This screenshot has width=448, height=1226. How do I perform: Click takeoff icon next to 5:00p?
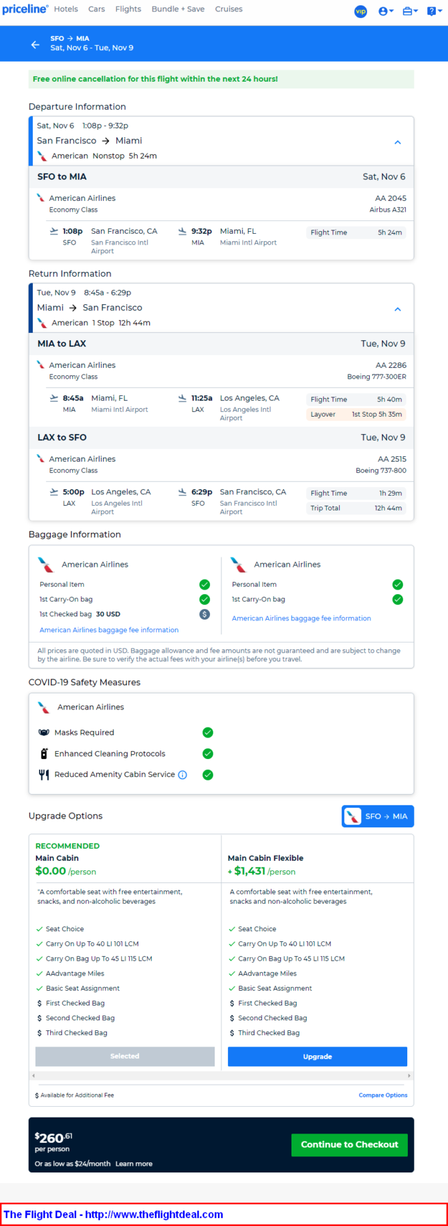coord(54,492)
